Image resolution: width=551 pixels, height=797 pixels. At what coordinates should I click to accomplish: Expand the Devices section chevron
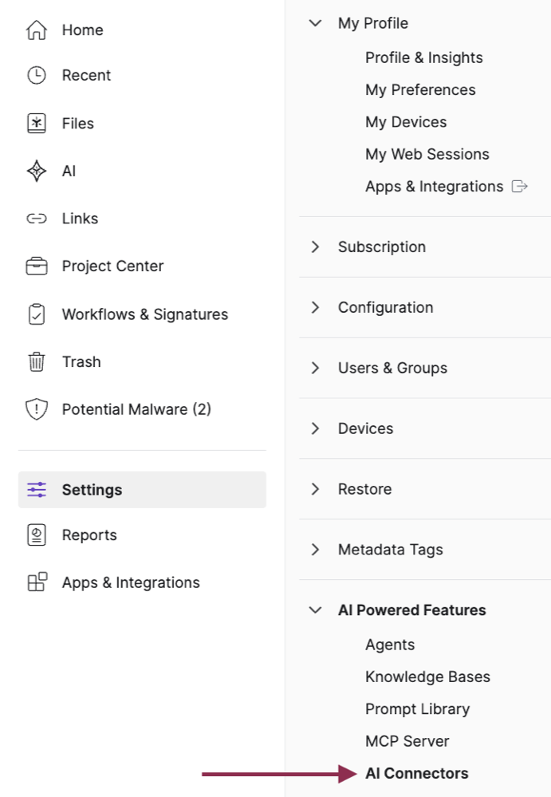315,428
